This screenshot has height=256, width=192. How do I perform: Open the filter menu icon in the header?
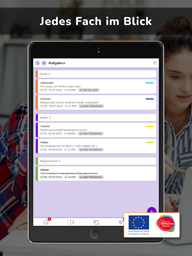[154, 63]
